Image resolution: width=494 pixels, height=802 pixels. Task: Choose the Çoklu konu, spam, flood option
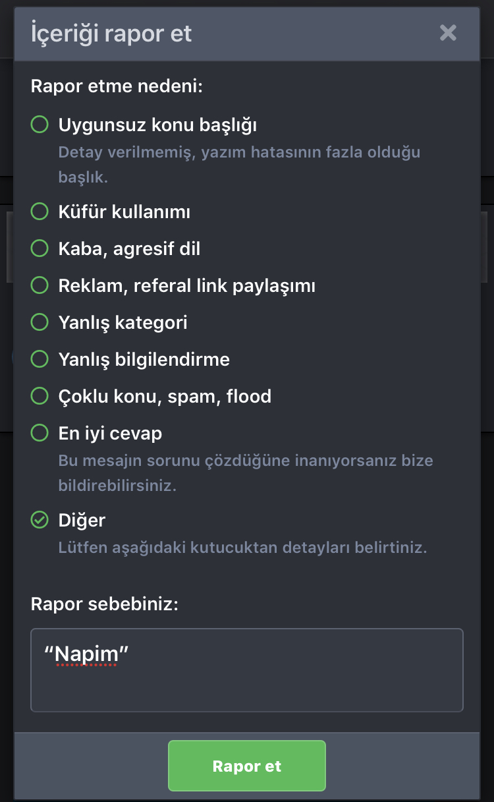click(40, 396)
